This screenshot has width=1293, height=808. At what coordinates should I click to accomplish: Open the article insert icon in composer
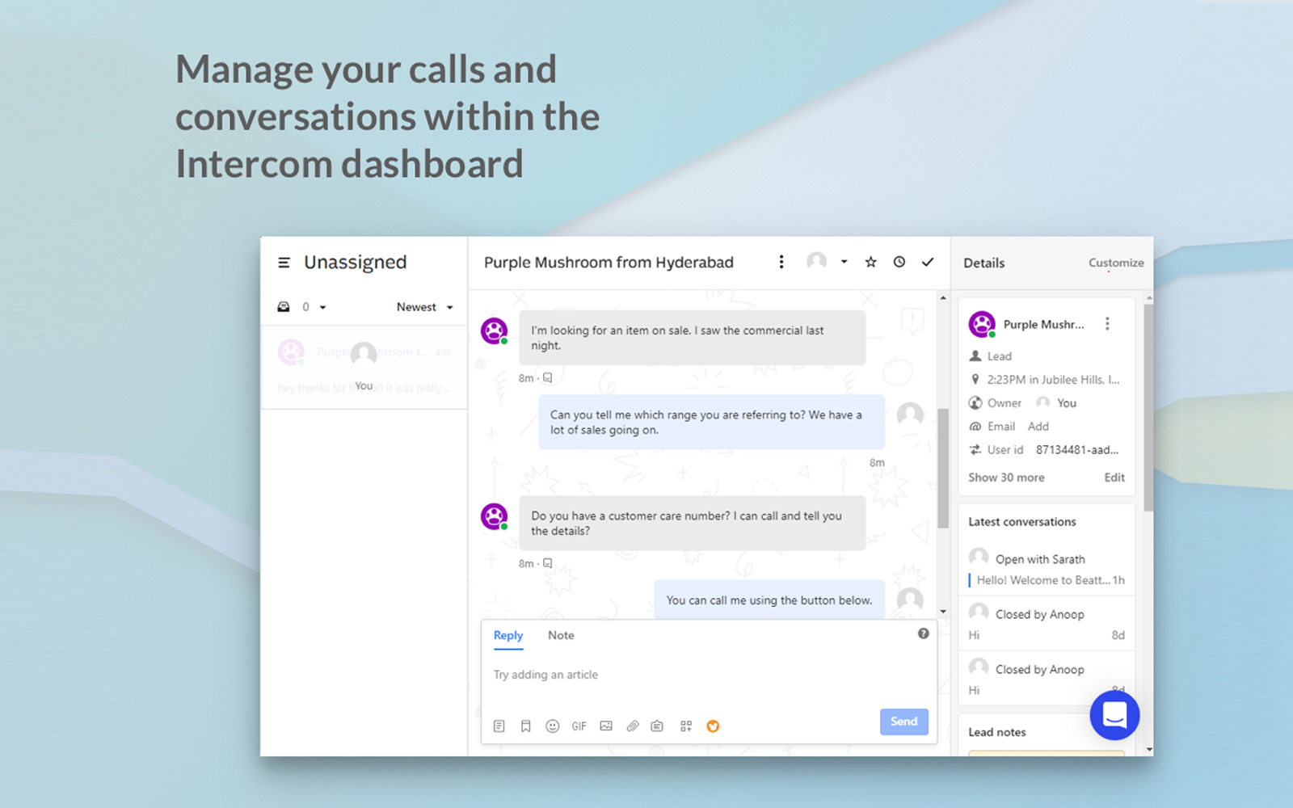pos(499,726)
